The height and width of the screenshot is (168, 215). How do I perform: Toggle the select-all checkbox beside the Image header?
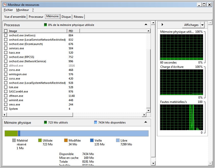click(x=6, y=31)
